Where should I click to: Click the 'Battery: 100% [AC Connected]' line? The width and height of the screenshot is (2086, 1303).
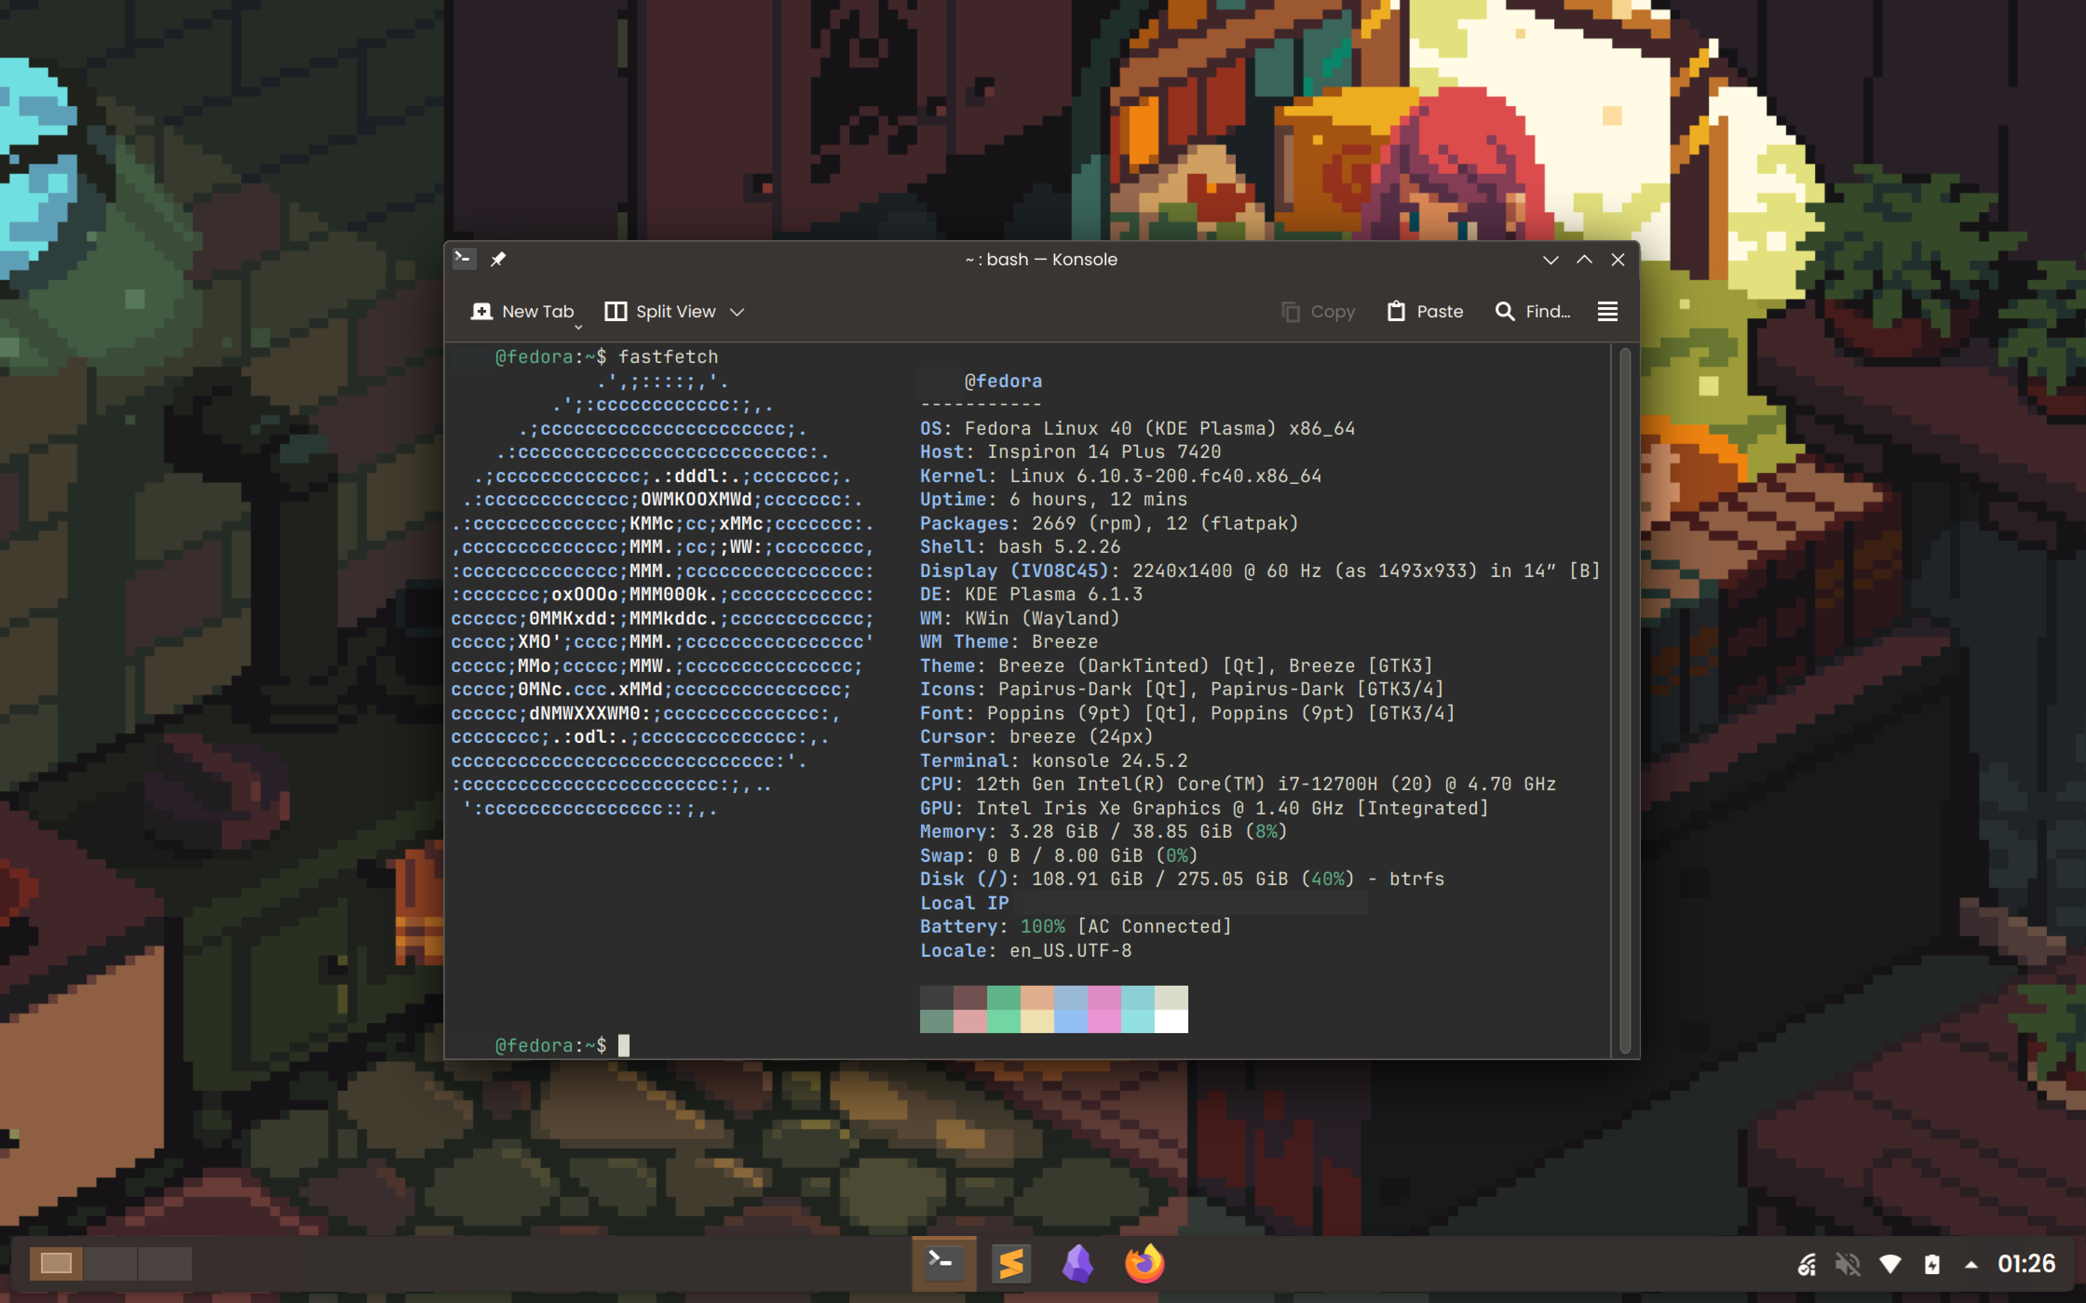pyautogui.click(x=1076, y=926)
